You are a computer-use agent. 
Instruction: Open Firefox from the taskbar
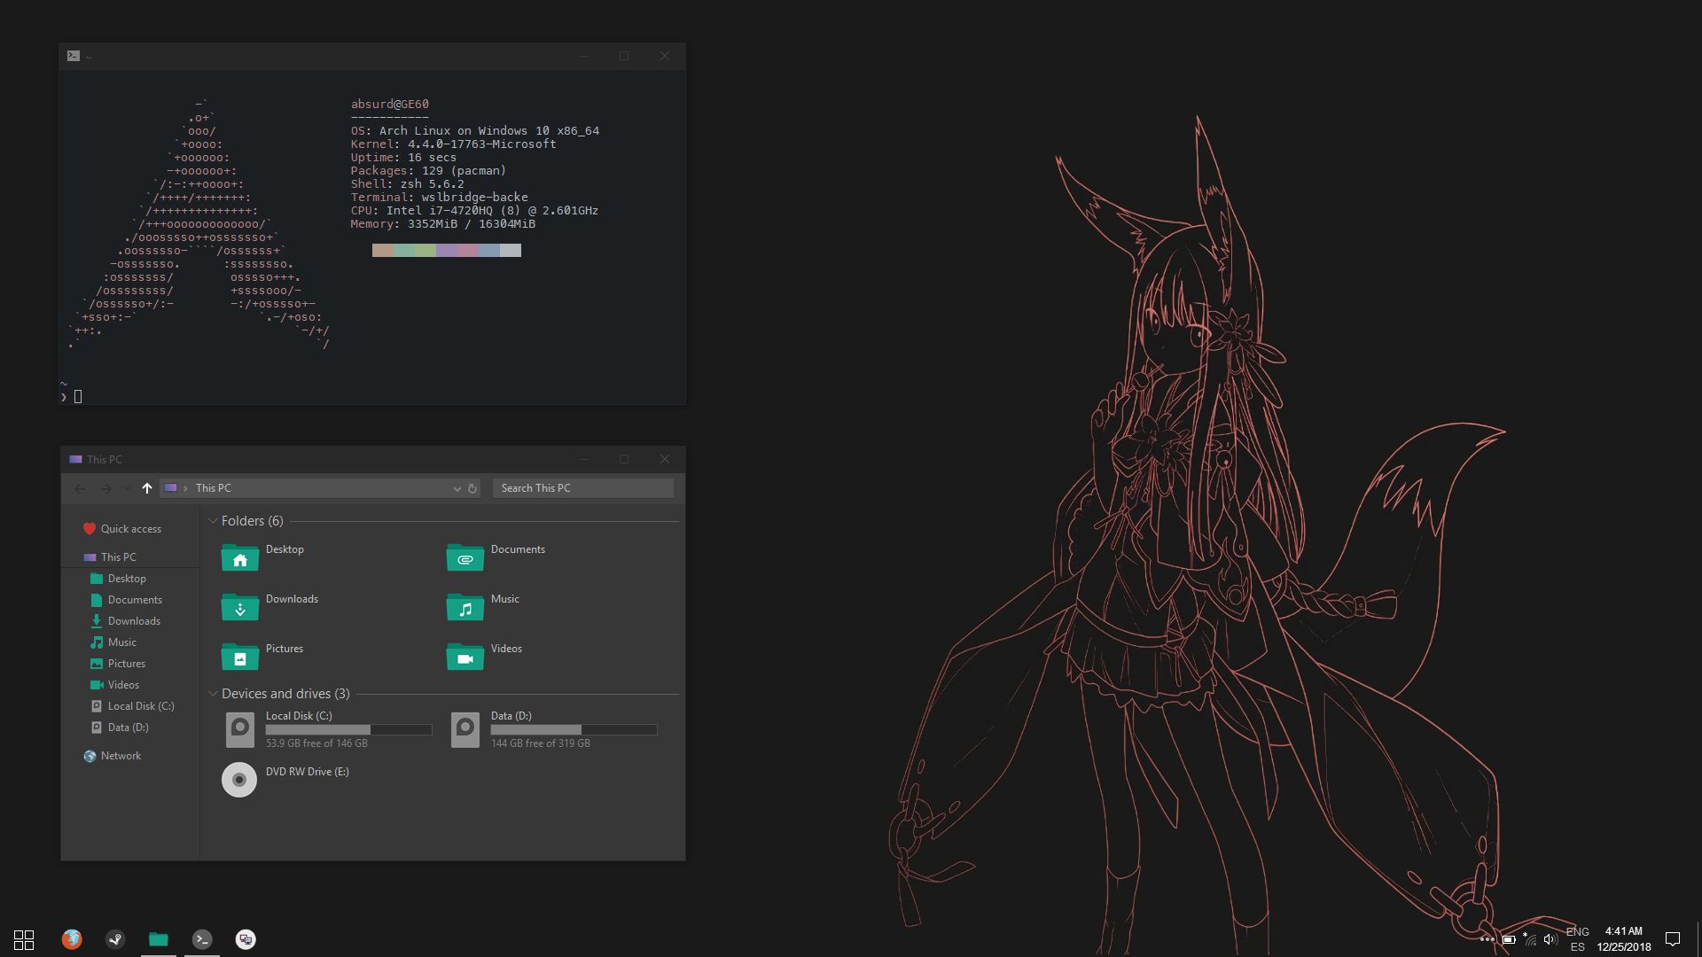pyautogui.click(x=72, y=939)
